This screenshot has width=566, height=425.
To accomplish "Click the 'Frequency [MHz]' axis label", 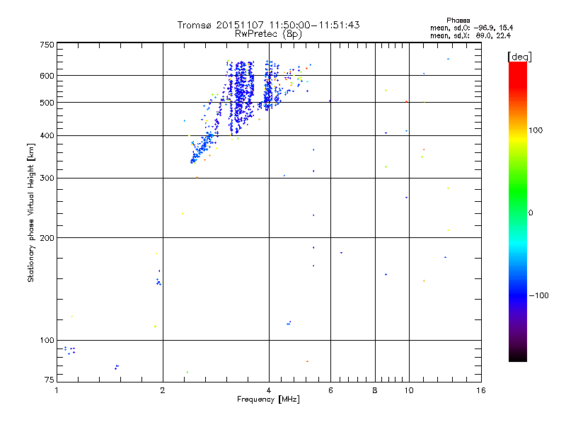I will [268, 399].
